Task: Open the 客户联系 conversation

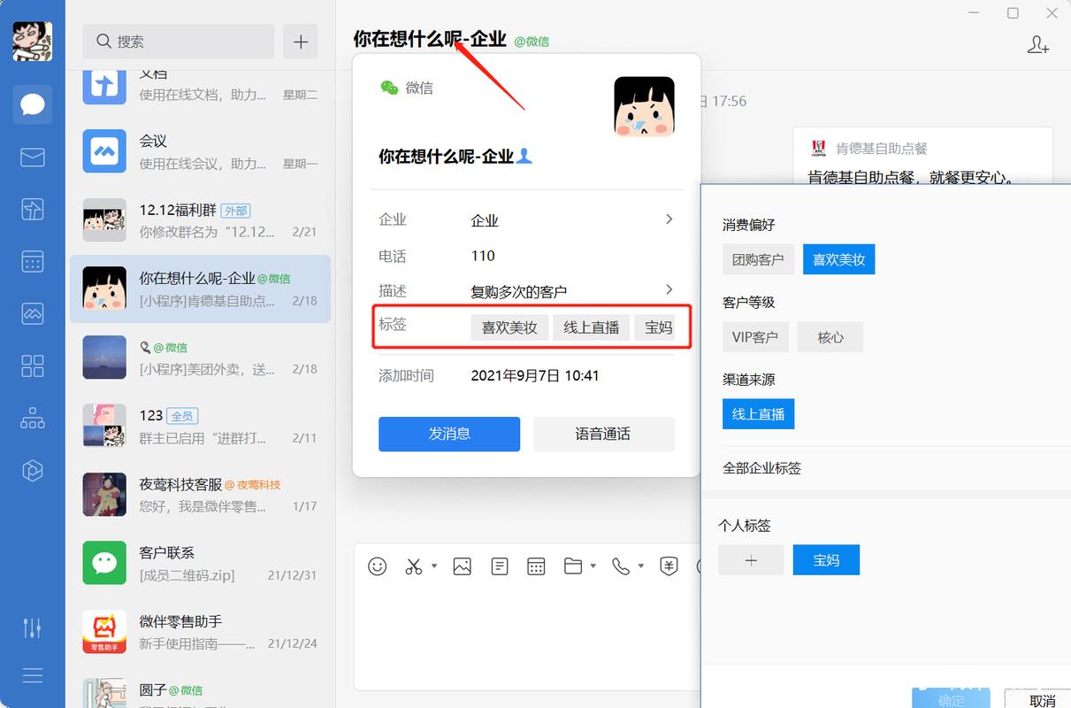Action: coord(200,563)
